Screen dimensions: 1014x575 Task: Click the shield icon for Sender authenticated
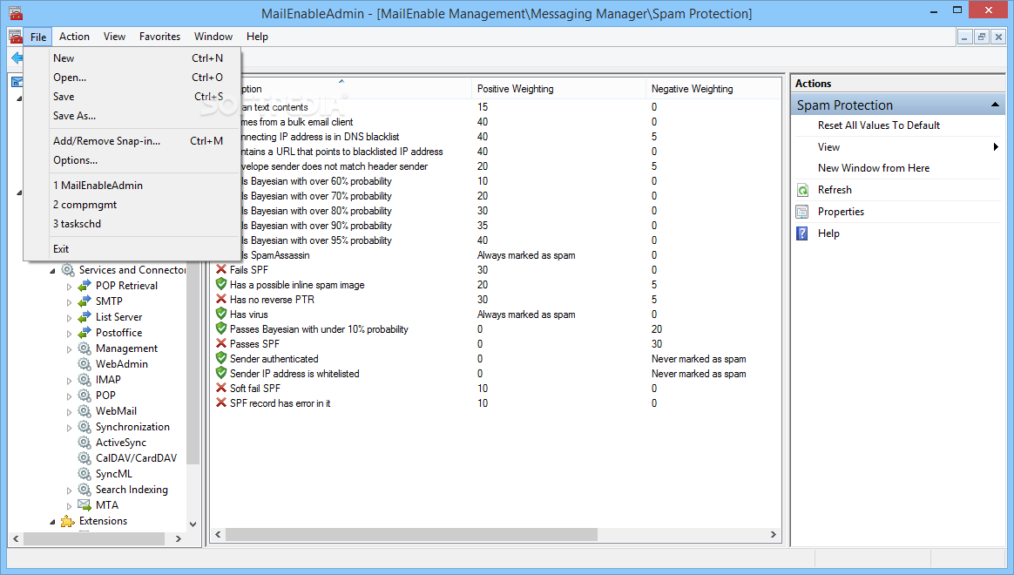[221, 359]
